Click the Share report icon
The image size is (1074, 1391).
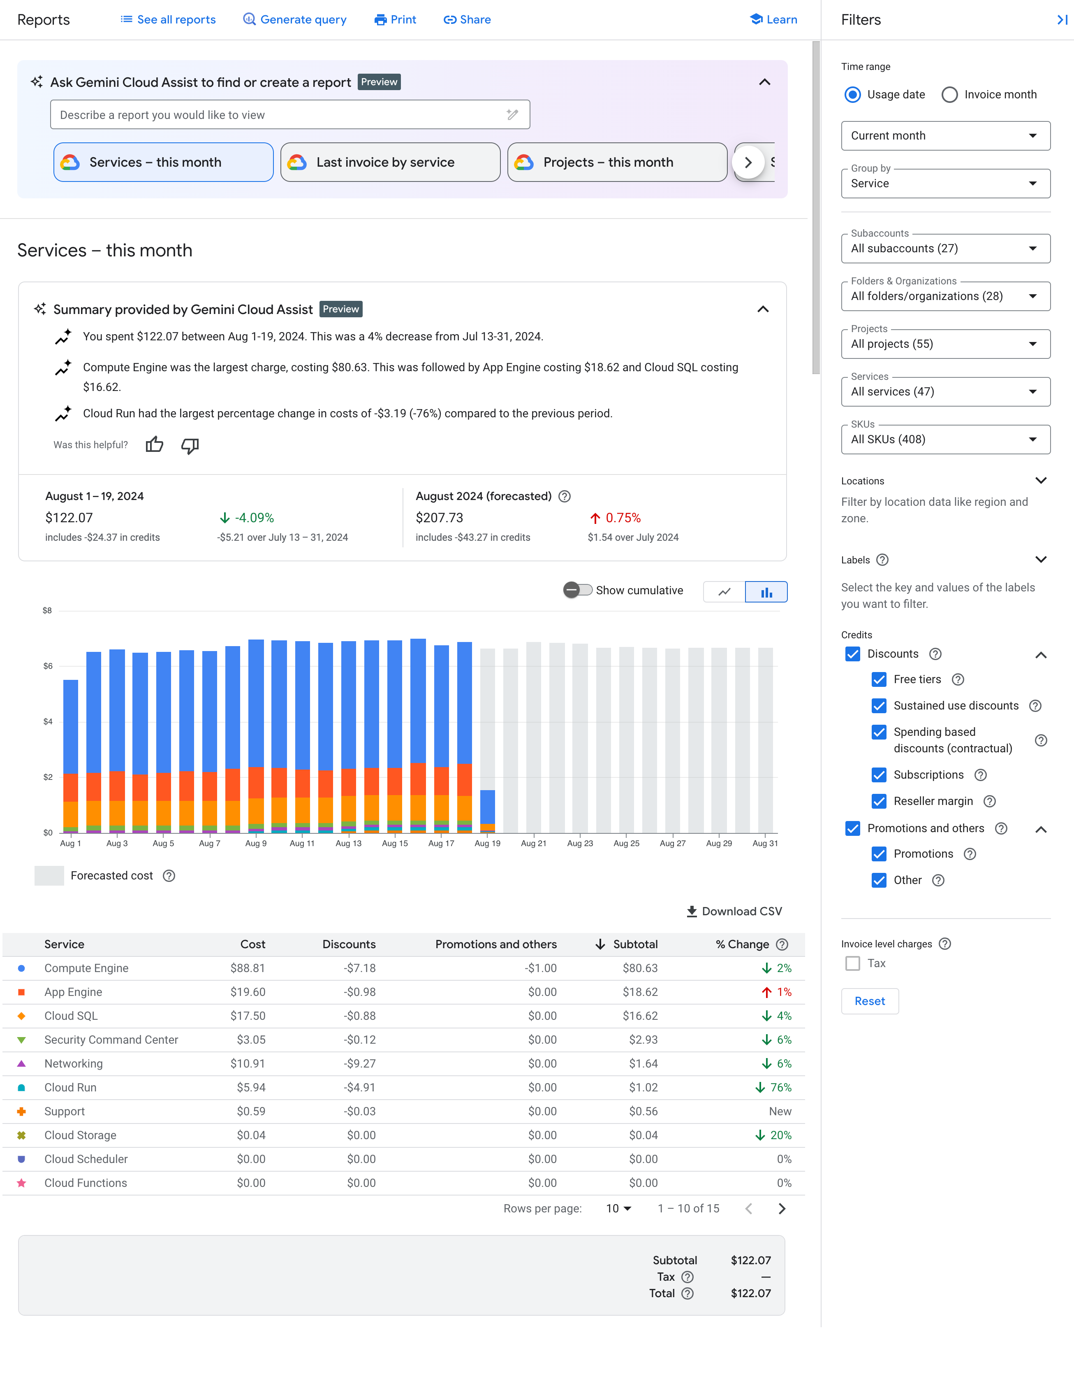pos(466,19)
